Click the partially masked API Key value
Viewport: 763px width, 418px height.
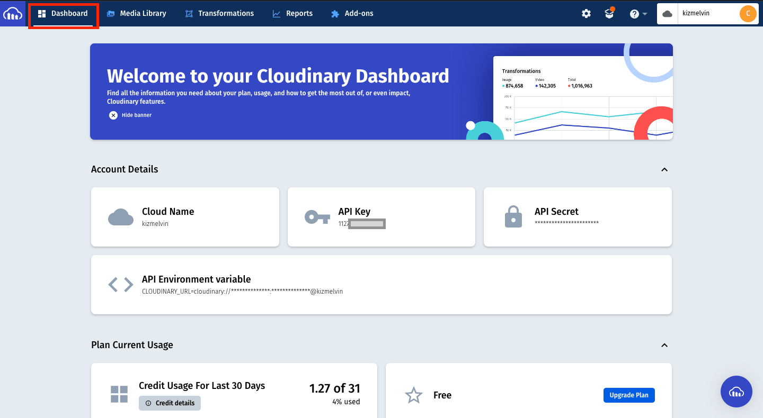coord(362,224)
